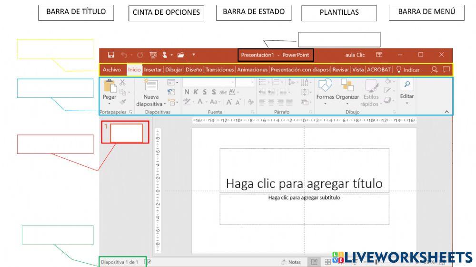The image size is (476, 267).
Task: Click the Copy icon in Portapapeles
Action: click(x=123, y=92)
